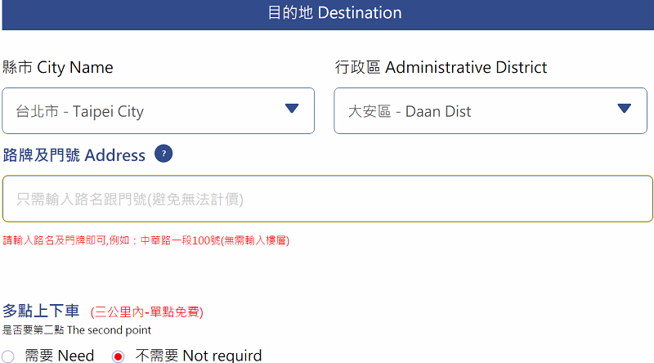Click the 大安區 - Daan Dist selected value

point(410,112)
